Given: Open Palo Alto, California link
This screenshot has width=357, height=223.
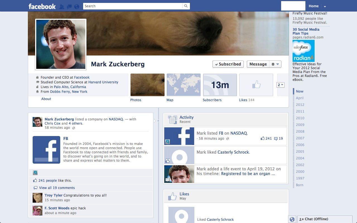Looking at the screenshot, I should coord(70,87).
